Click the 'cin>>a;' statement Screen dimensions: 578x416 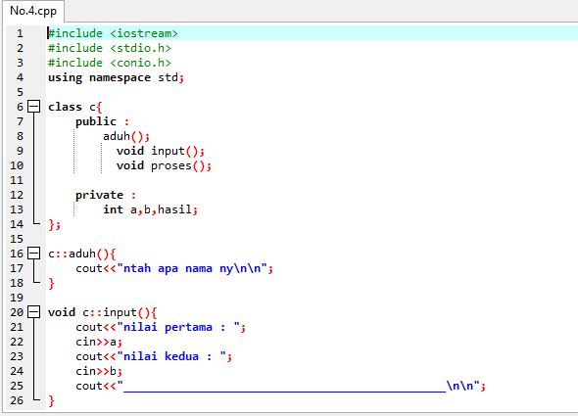99,342
